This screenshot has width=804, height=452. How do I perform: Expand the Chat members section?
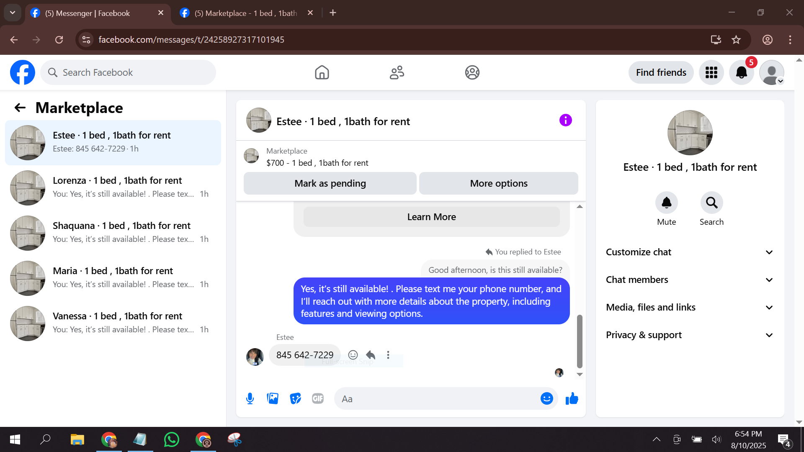coord(690,280)
